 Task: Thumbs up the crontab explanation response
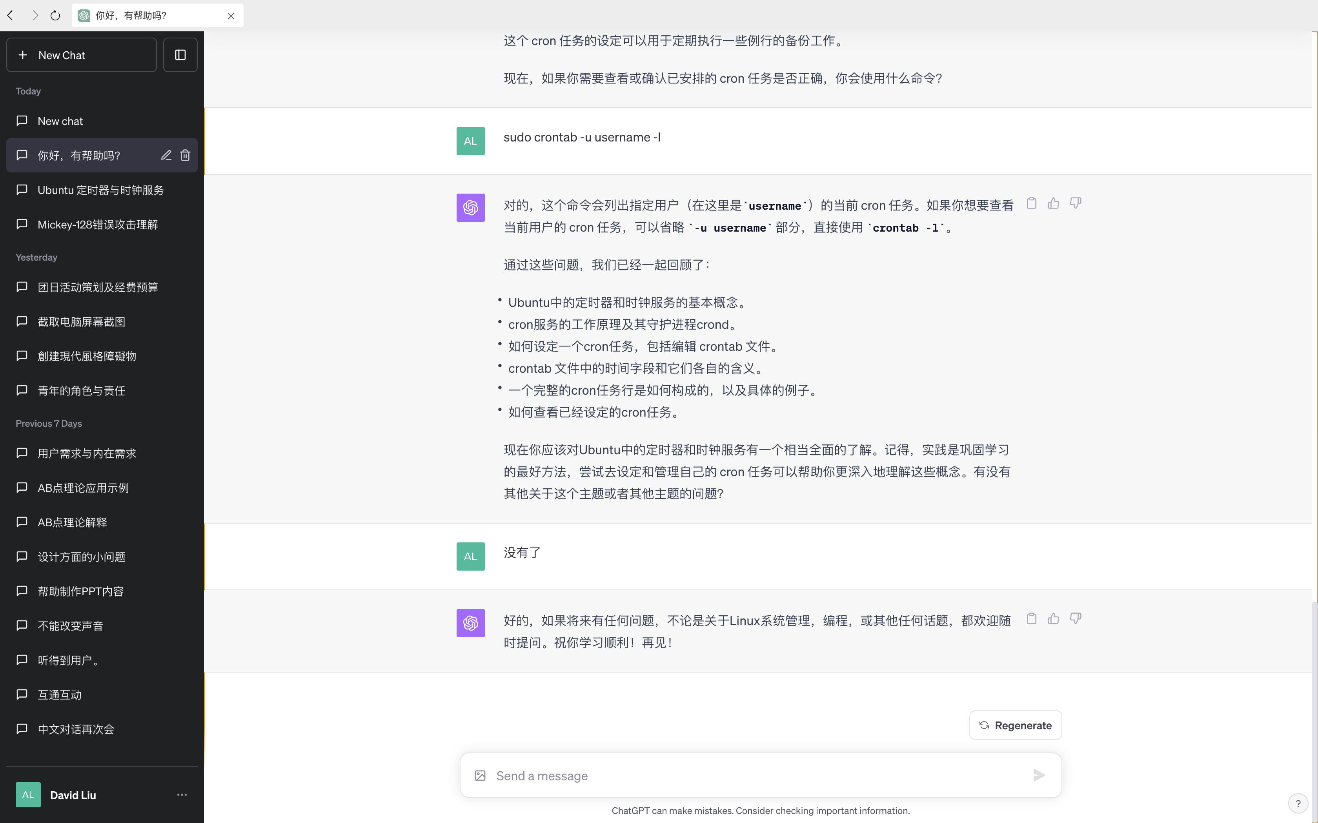[1053, 203]
